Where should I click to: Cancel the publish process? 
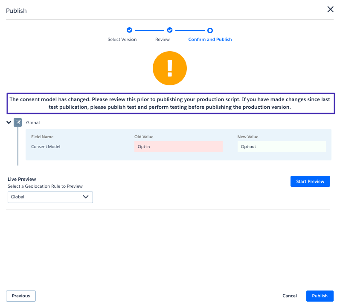pyautogui.click(x=290, y=296)
